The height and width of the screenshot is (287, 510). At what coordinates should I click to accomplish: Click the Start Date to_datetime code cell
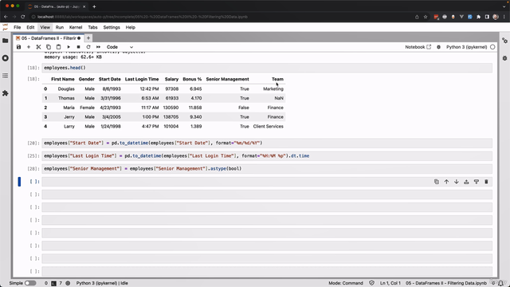(267, 143)
